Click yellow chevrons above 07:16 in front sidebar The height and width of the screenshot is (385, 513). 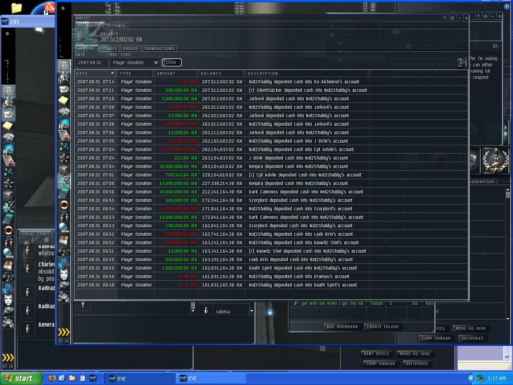64,332
